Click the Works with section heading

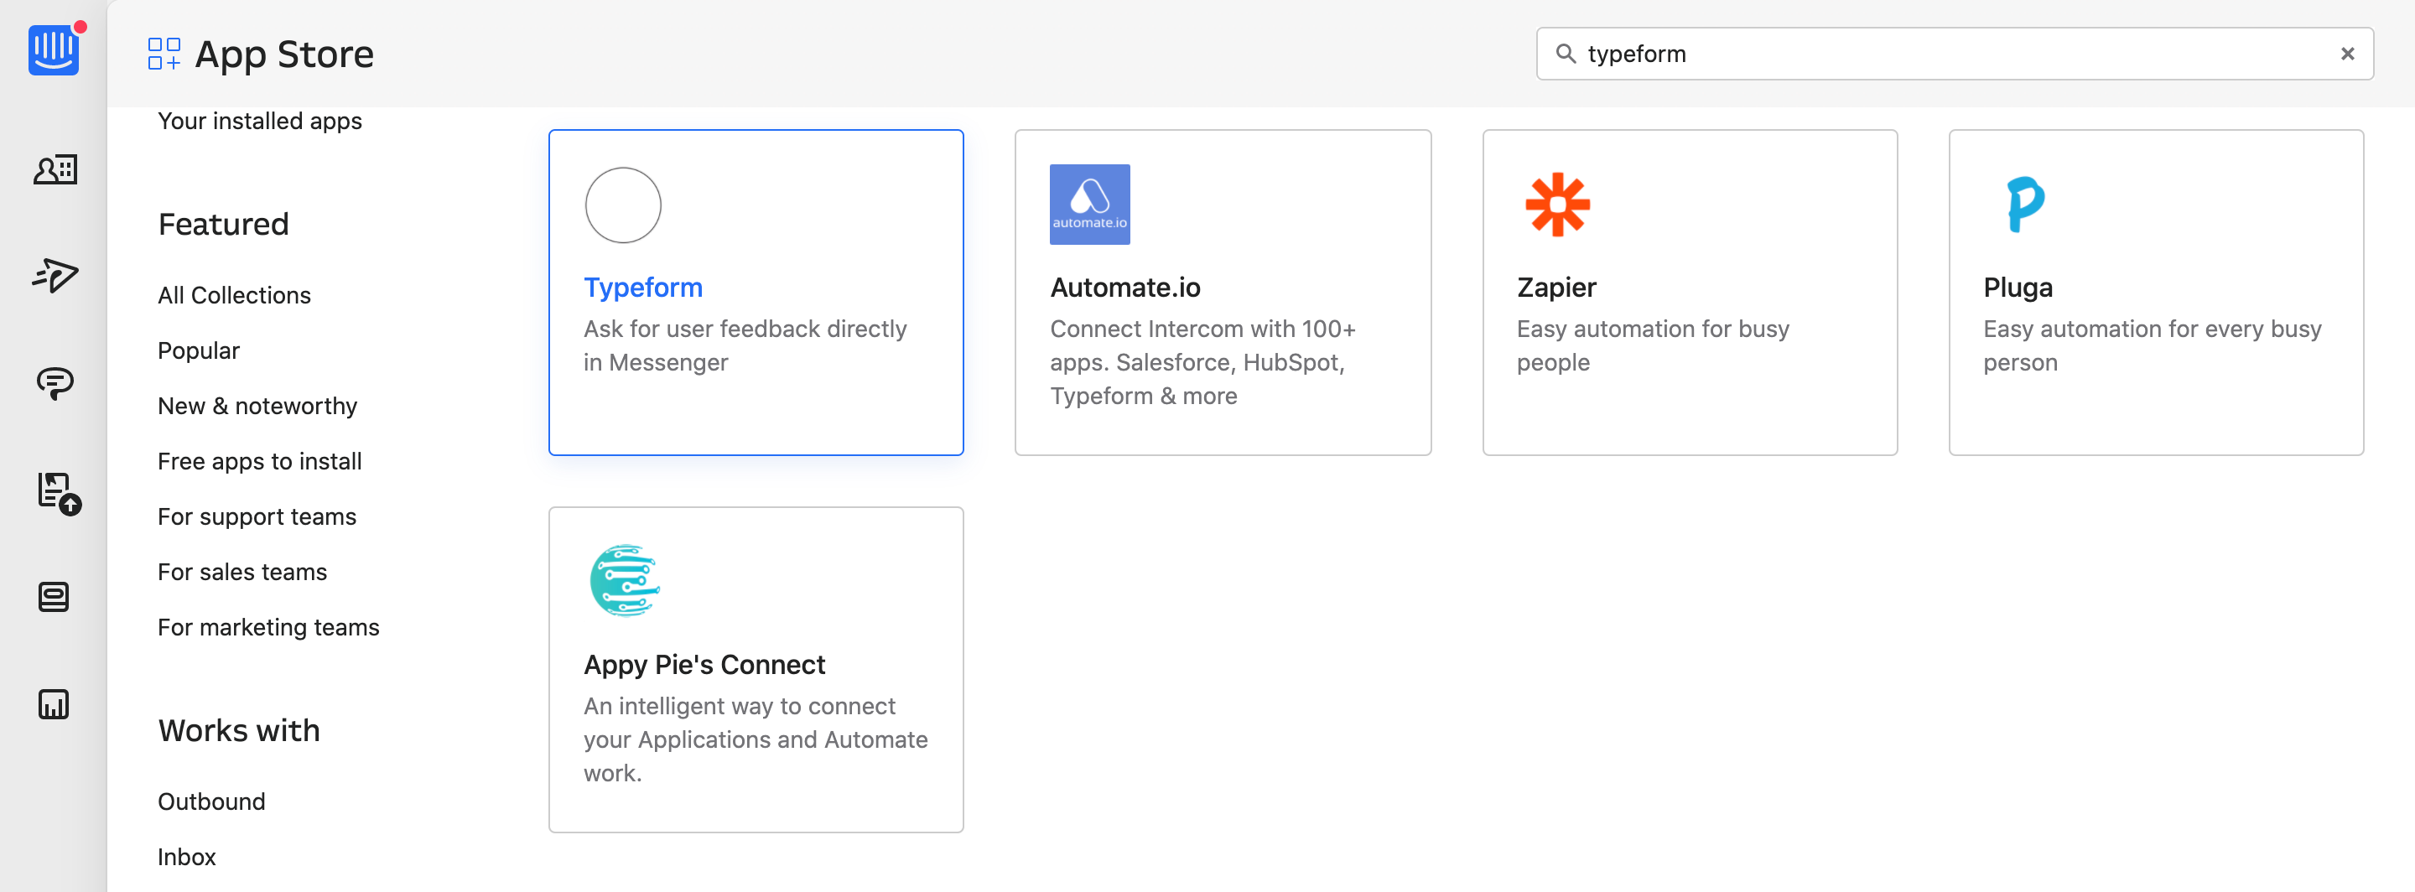coord(239,730)
